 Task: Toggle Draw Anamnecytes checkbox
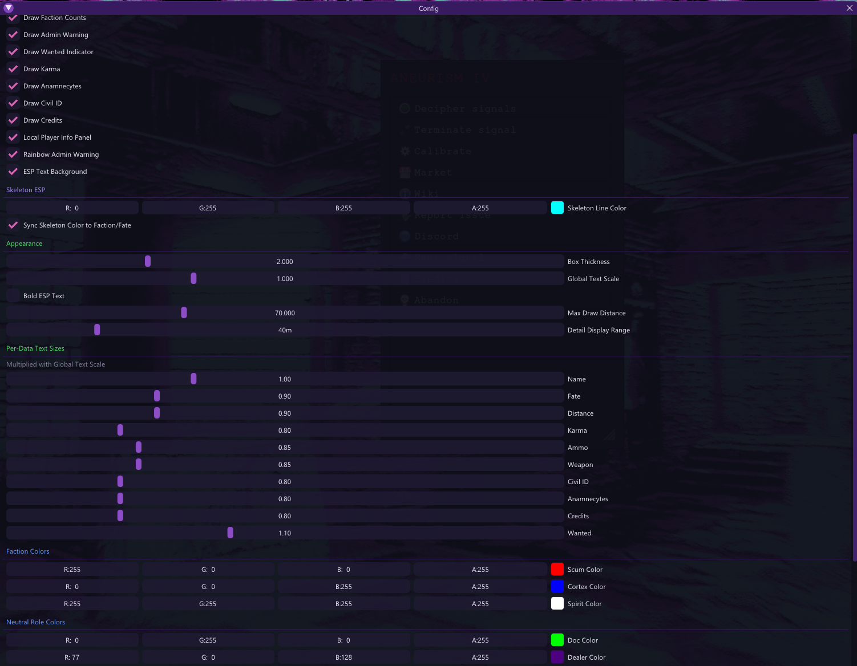(x=13, y=86)
